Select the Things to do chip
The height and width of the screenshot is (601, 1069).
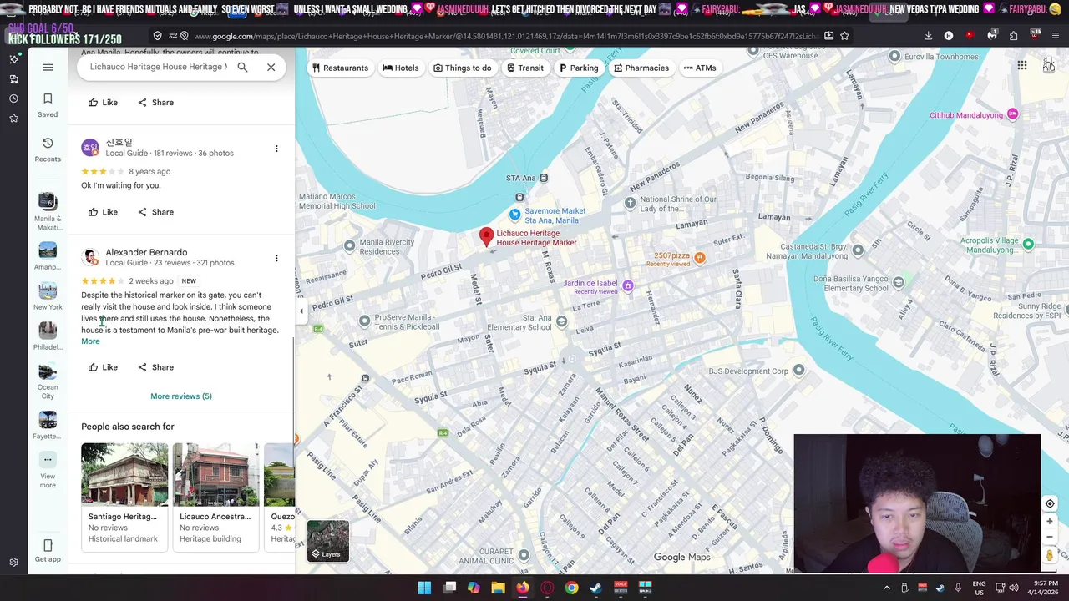[462, 68]
